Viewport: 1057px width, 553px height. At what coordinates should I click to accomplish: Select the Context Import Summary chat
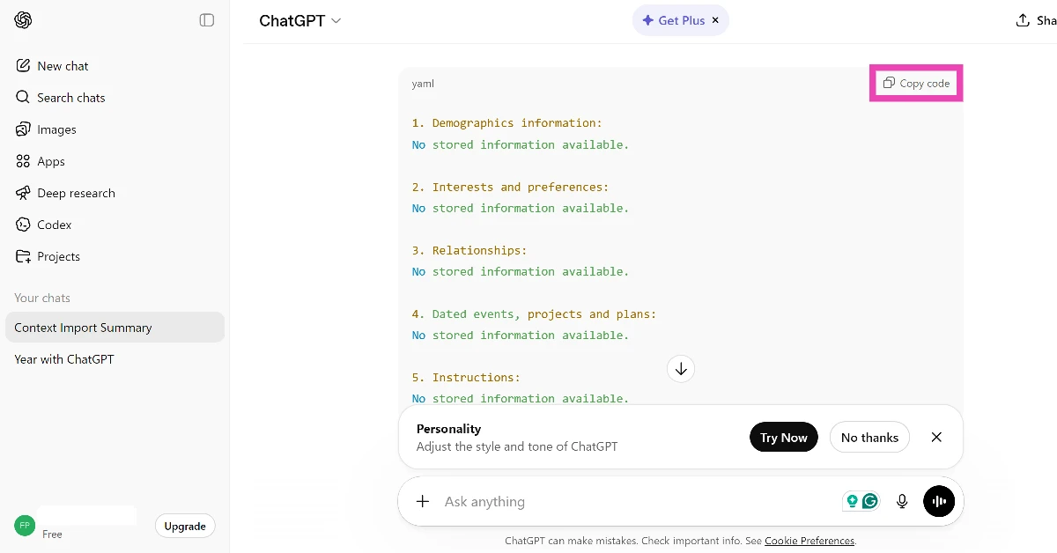pos(83,327)
